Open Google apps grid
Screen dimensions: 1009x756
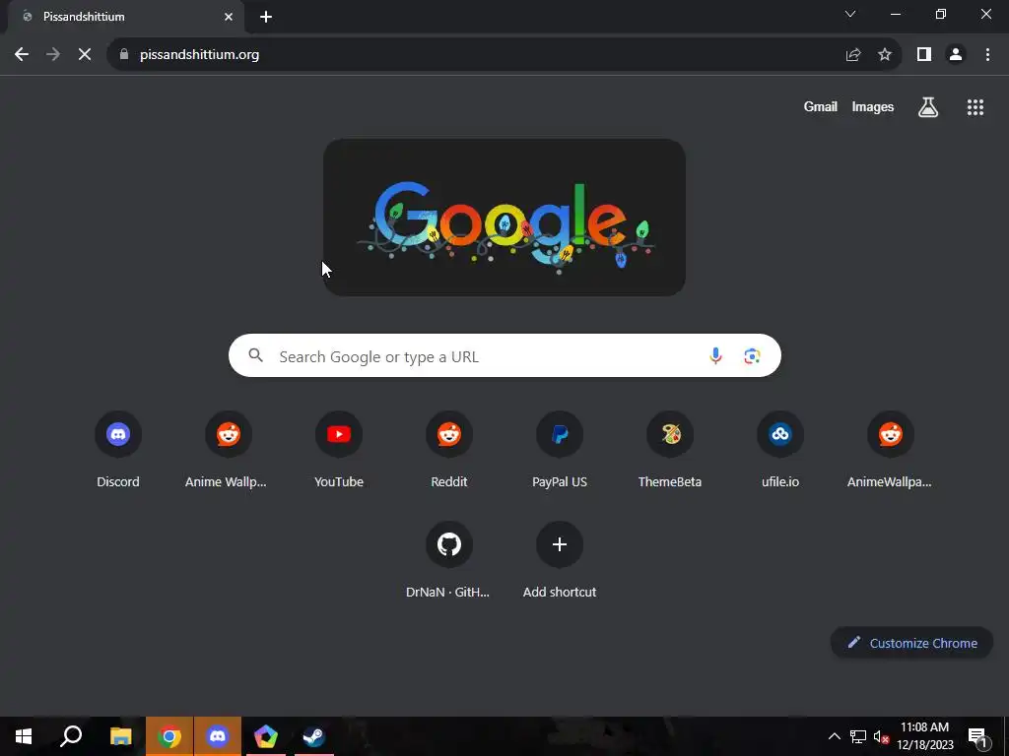coord(975,107)
